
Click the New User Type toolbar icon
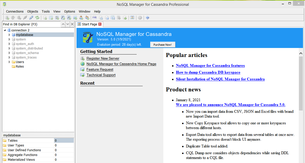coord(57,18)
